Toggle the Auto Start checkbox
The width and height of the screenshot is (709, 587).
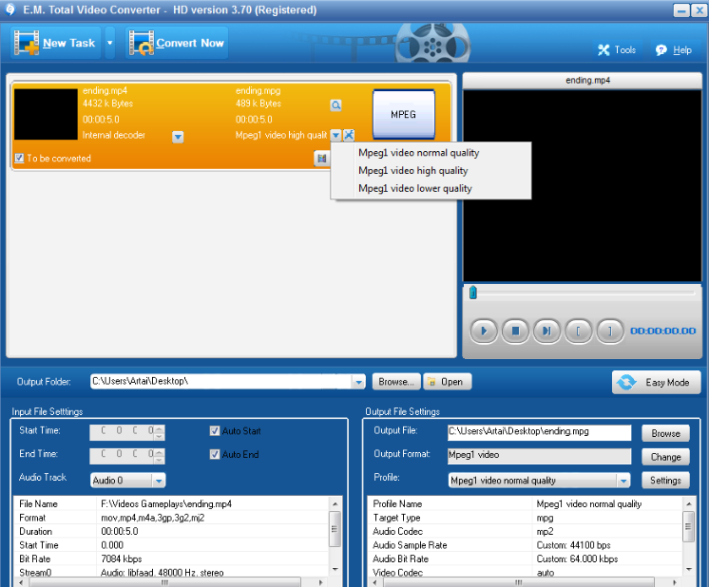pyautogui.click(x=215, y=430)
